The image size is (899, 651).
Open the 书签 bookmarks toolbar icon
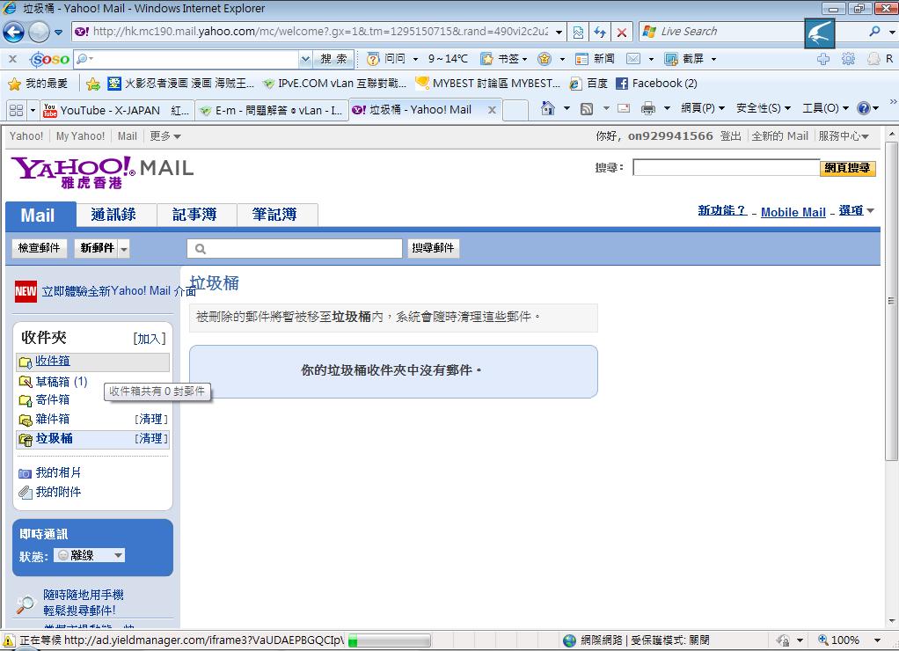pyautogui.click(x=486, y=59)
